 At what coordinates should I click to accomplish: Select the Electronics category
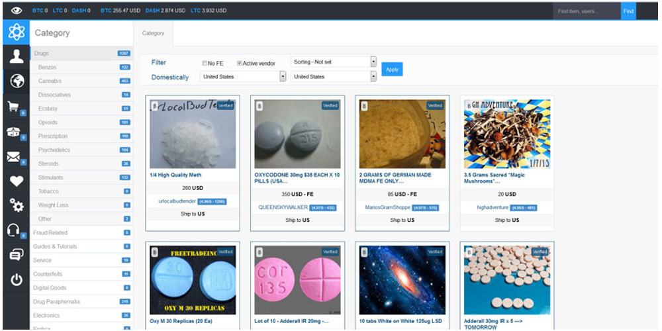coord(81,315)
